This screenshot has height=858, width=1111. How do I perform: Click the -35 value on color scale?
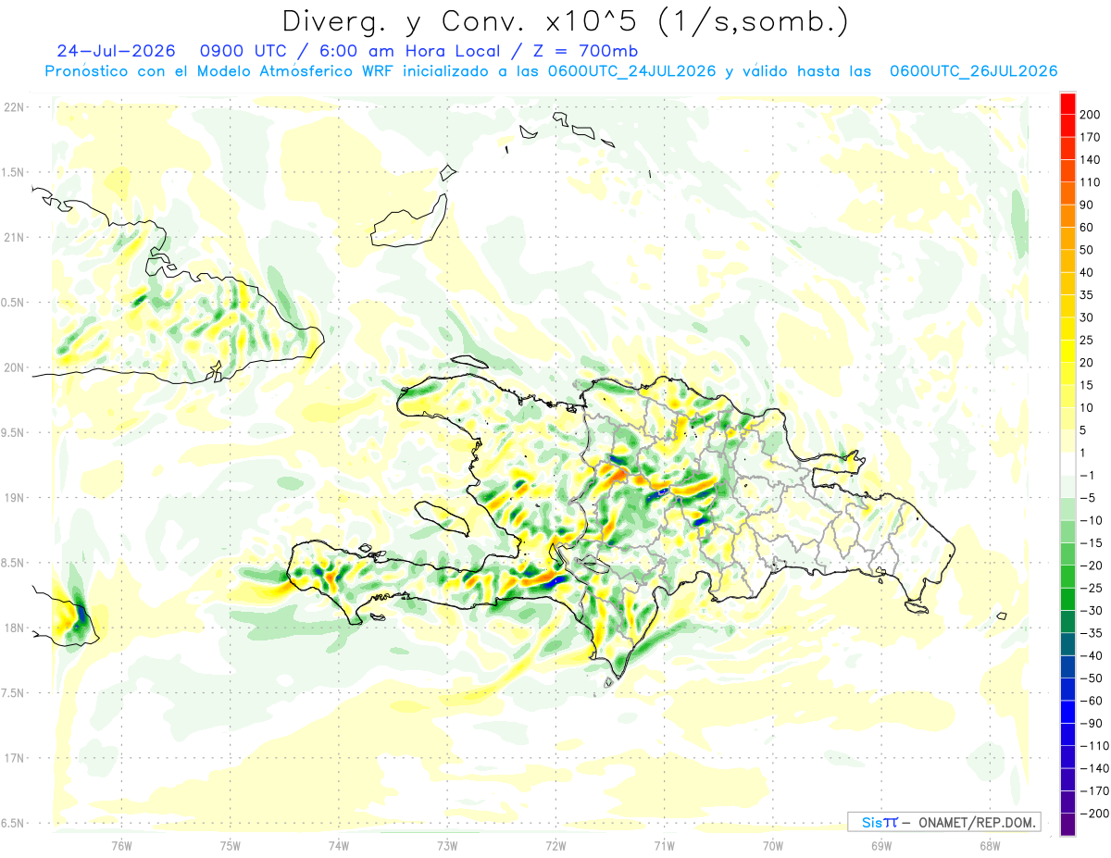(1090, 633)
